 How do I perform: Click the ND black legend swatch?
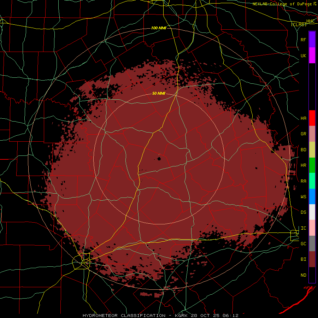312,275
